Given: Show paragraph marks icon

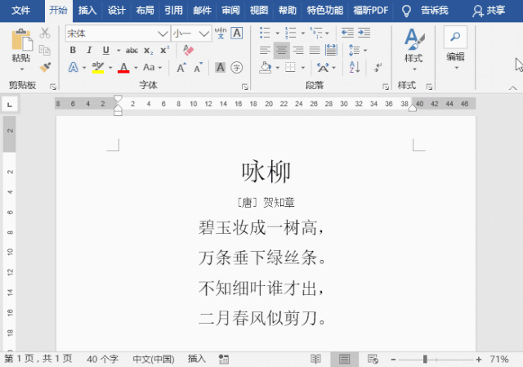Looking at the screenshot, I should click(x=378, y=68).
